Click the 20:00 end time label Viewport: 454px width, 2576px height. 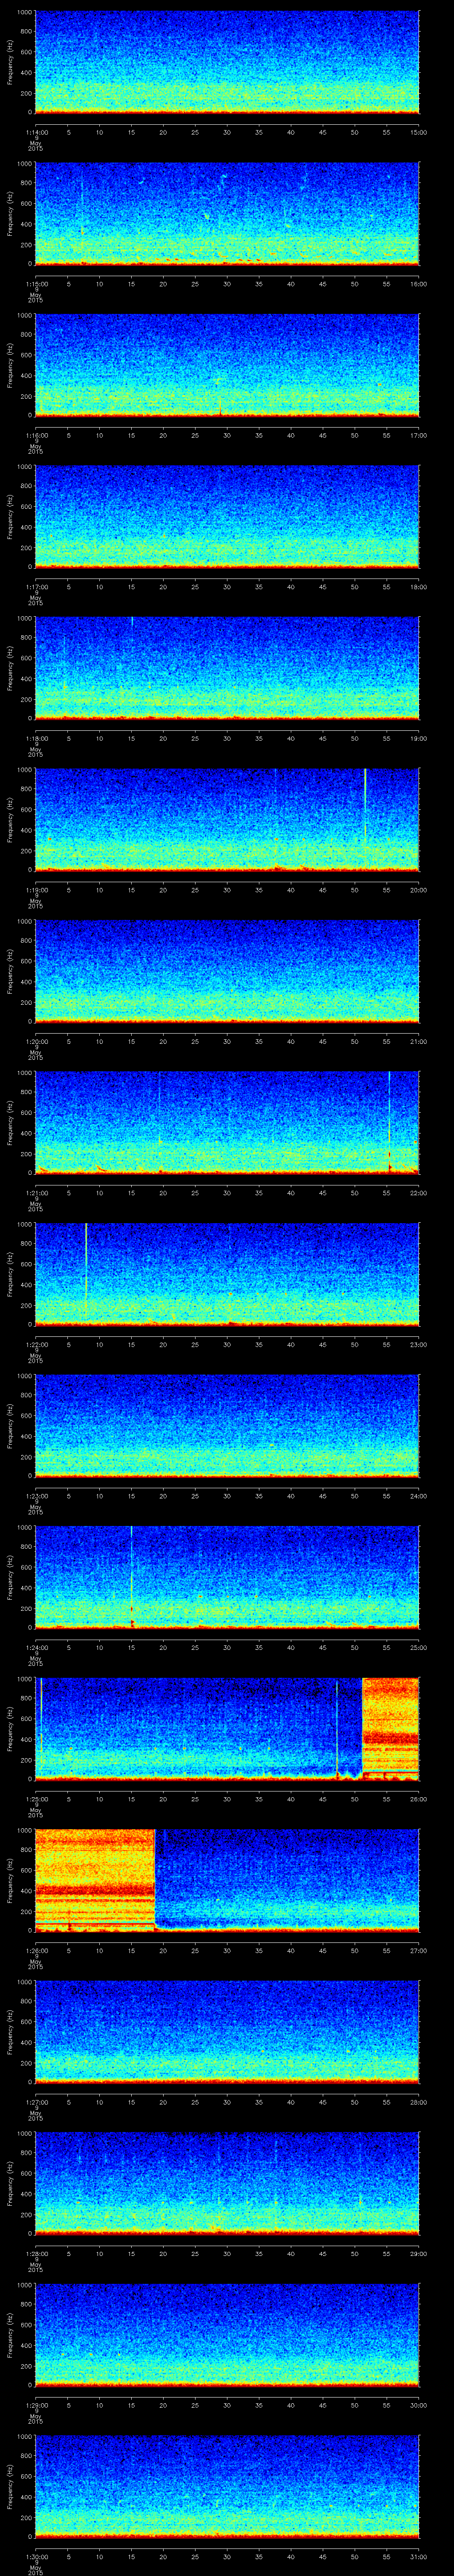tap(419, 890)
